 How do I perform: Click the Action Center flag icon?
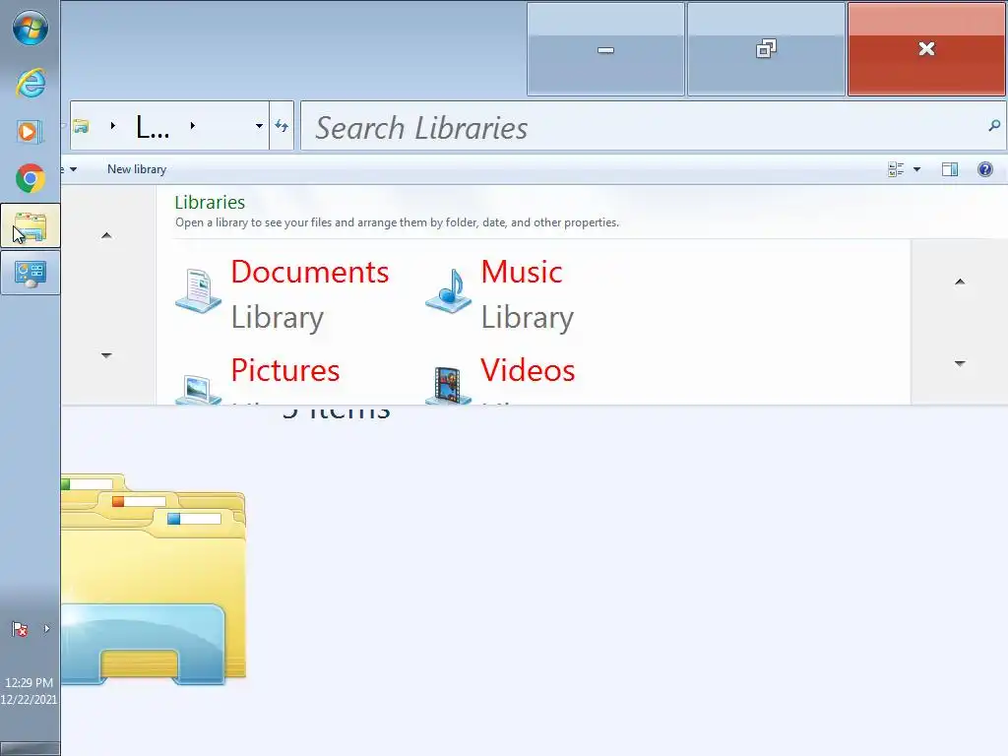20,629
